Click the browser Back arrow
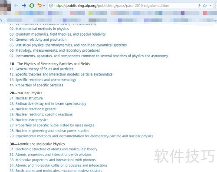 click(16, 6)
